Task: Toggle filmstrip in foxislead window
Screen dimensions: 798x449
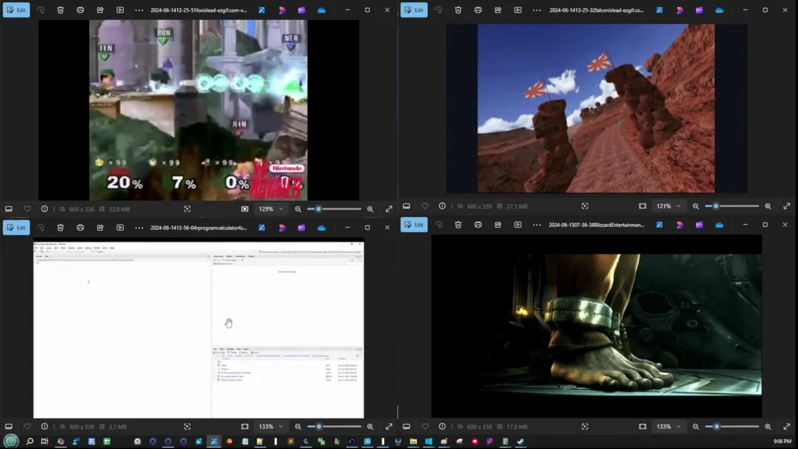Action: coord(9,209)
